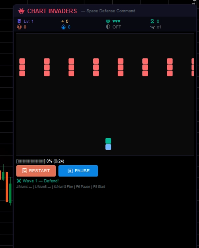Image resolution: width=199 pixels, height=248 pixels.
Task: Click the 'x1' multiplier text
Action: (159, 27)
